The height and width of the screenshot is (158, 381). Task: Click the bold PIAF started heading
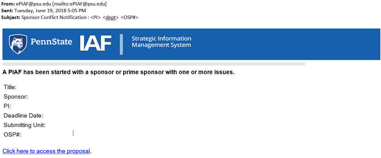point(119,73)
